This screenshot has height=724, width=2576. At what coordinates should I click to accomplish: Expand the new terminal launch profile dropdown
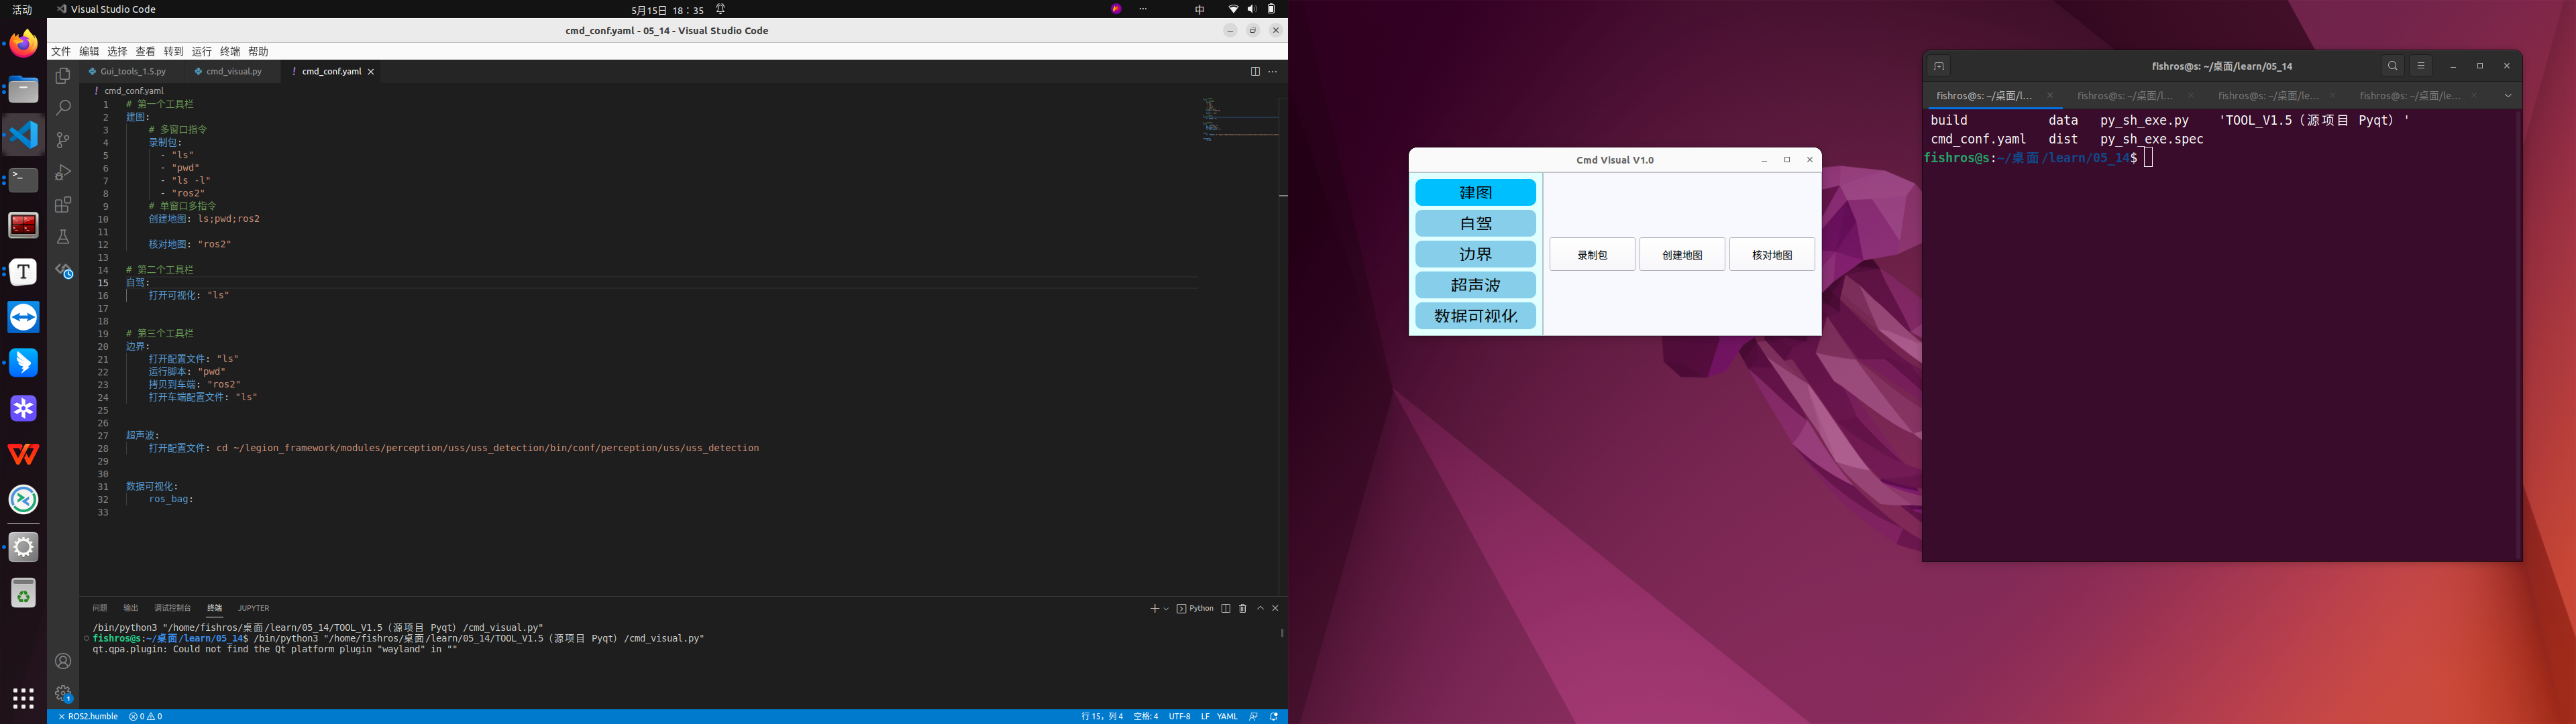pos(1166,609)
